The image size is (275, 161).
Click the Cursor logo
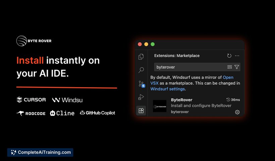point(31,100)
